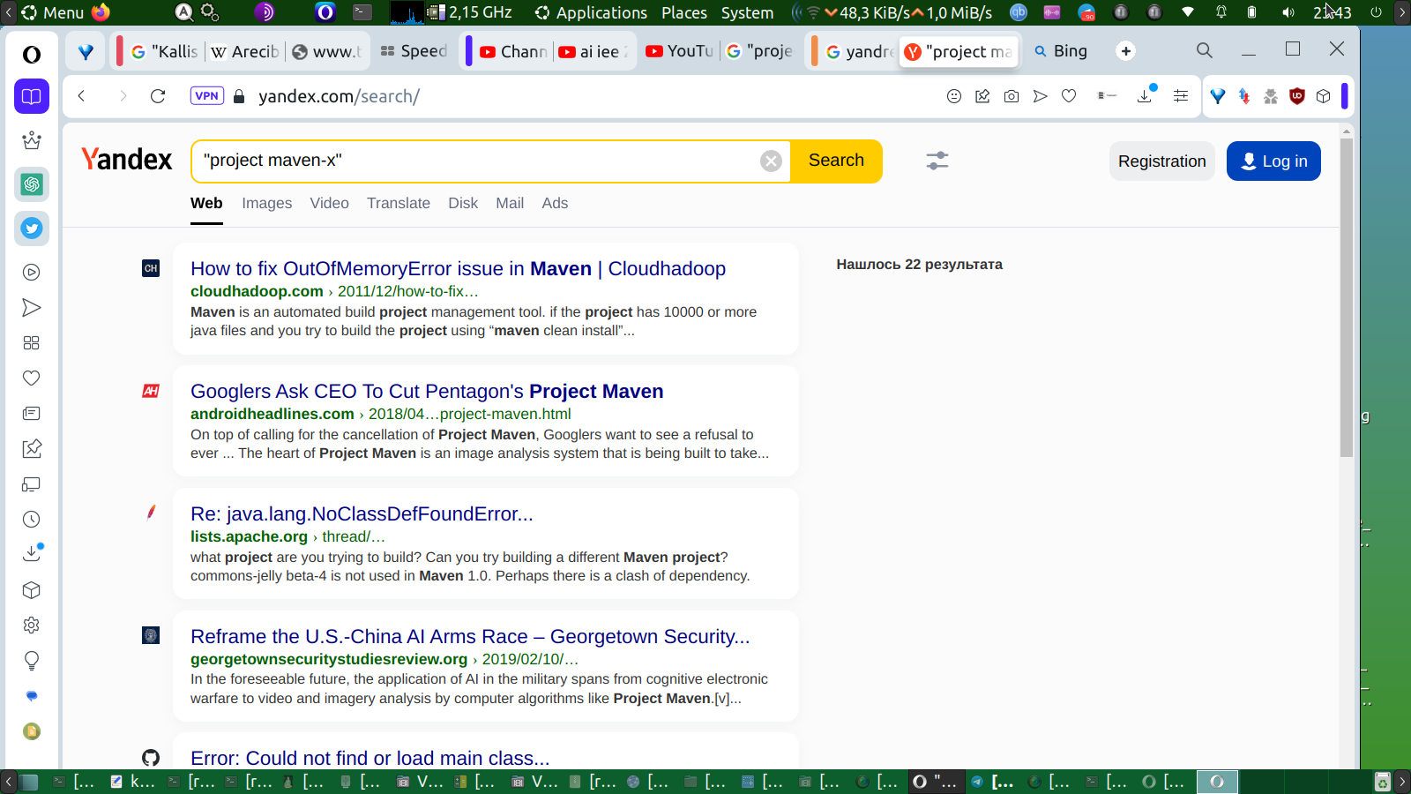
Task: Add page to bookmarks via address-bar heart
Action: click(x=1069, y=96)
